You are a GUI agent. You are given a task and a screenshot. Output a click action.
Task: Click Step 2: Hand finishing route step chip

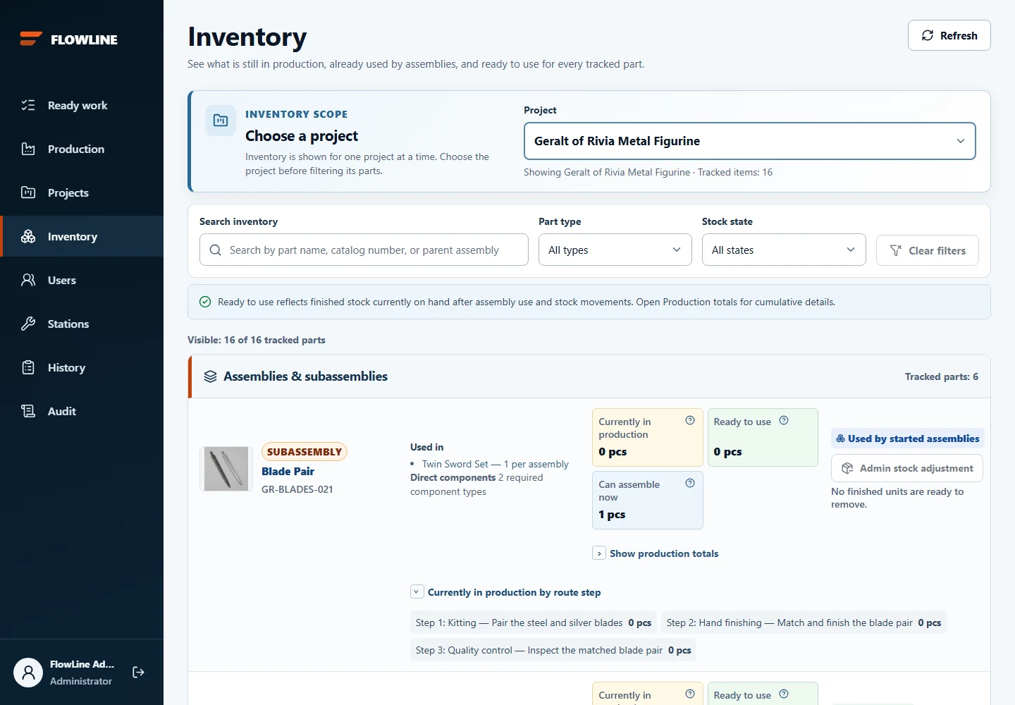pos(804,623)
